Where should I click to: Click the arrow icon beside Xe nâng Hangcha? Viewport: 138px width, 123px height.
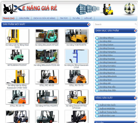click(x=97, y=52)
